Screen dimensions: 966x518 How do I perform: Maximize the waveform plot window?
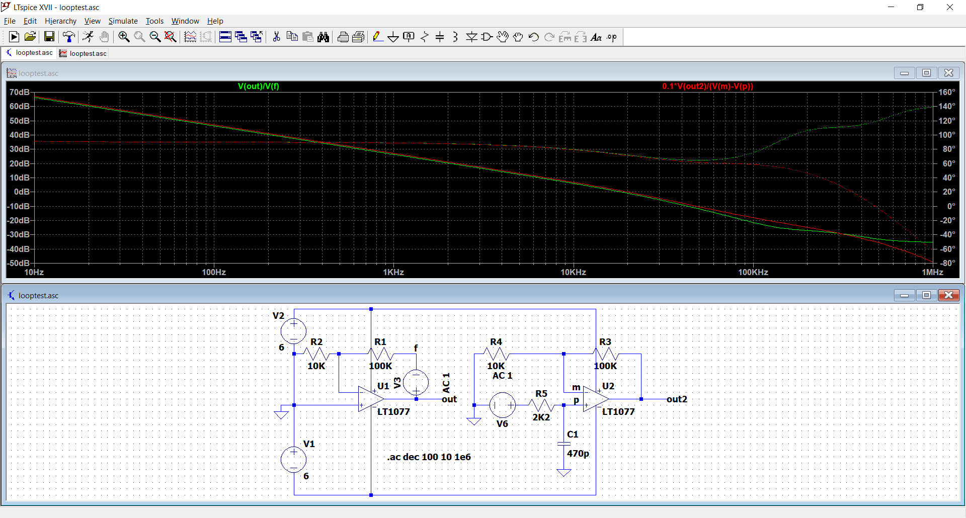point(926,73)
